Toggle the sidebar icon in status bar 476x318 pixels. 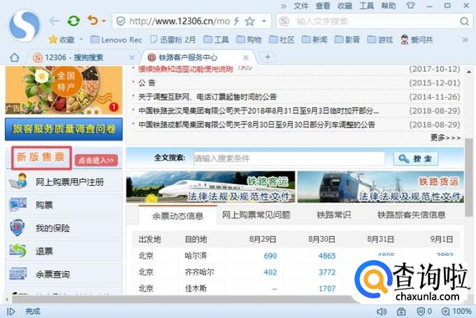point(10,311)
